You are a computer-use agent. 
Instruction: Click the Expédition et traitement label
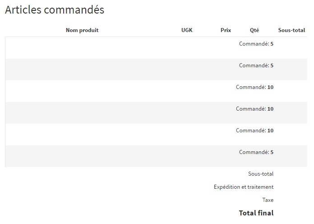244,187
